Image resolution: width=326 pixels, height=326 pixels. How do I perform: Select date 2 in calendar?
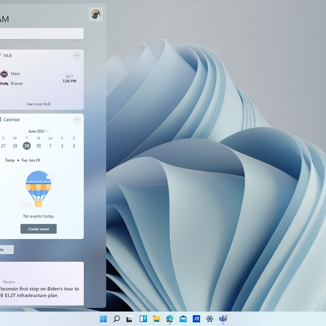tap(62, 146)
